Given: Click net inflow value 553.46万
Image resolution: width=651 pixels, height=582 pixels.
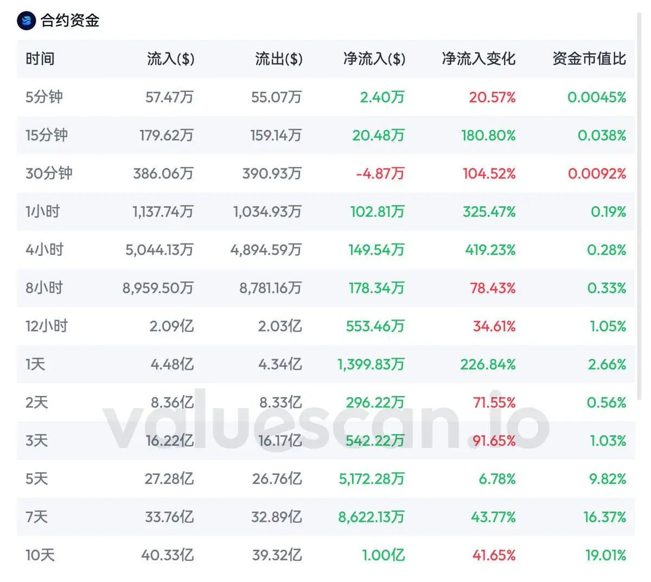Looking at the screenshot, I should click(x=375, y=326).
